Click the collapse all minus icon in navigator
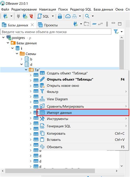Image resolution: width=130 pixels, height=177 pixels. tap(94, 24)
